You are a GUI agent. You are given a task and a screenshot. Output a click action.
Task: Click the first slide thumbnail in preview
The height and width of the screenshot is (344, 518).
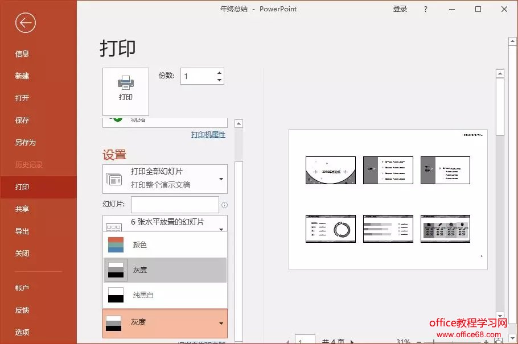[x=331, y=170]
